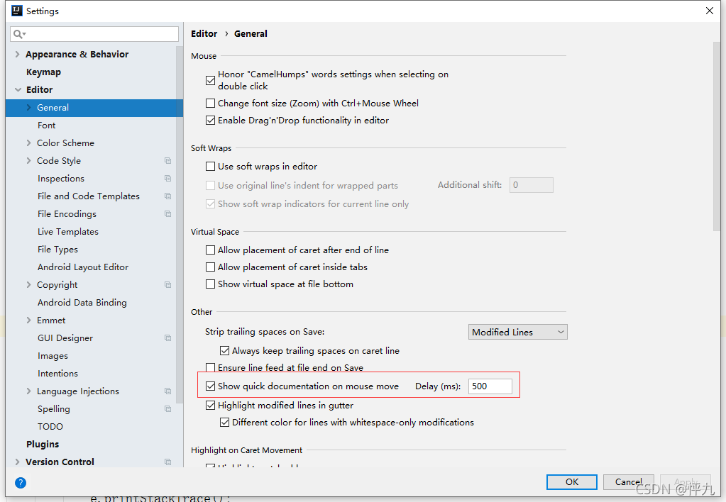This screenshot has width=726, height=502.
Task: Check Show virtual space at file bottom
Action: pos(210,284)
